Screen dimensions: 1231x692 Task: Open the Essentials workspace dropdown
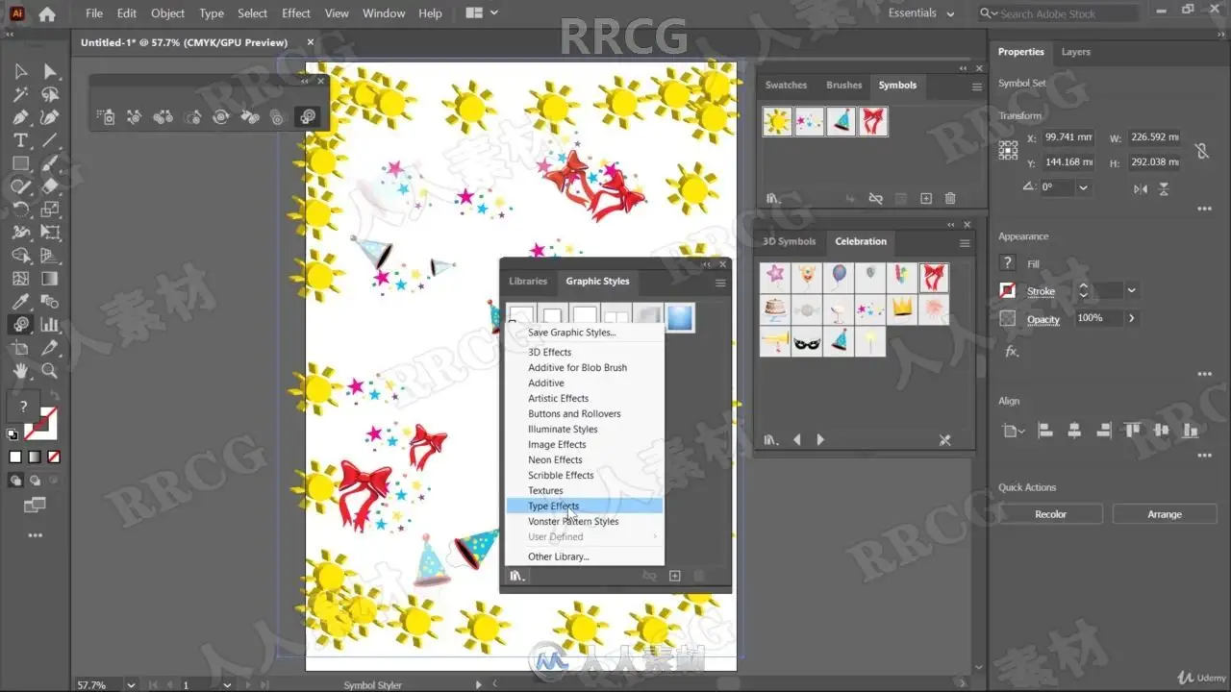click(x=921, y=13)
